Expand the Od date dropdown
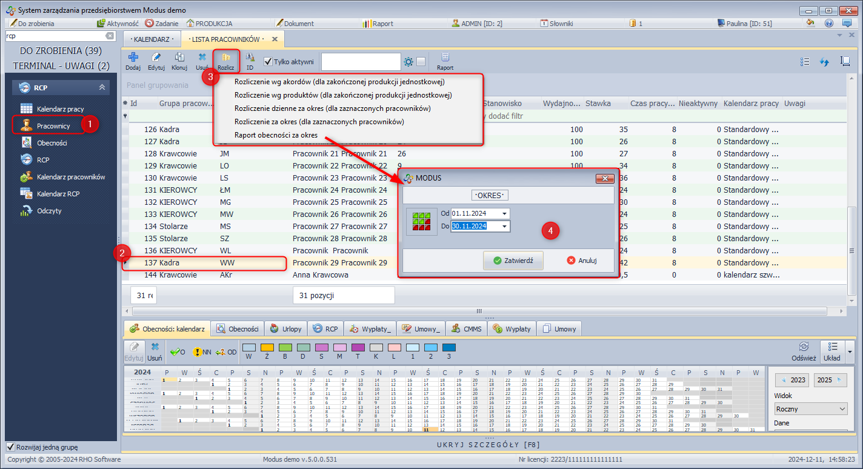This screenshot has height=469, width=863. coord(505,214)
